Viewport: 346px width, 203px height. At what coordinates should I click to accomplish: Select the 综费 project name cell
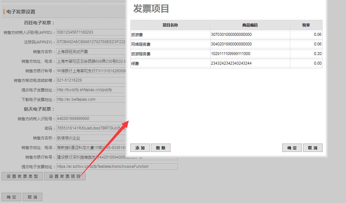pyautogui.click(x=170, y=63)
